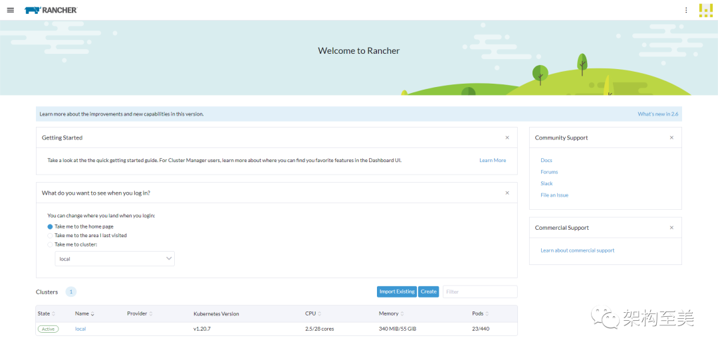The height and width of the screenshot is (350, 718).
Task: Open the hamburger navigation menu
Action: point(11,10)
